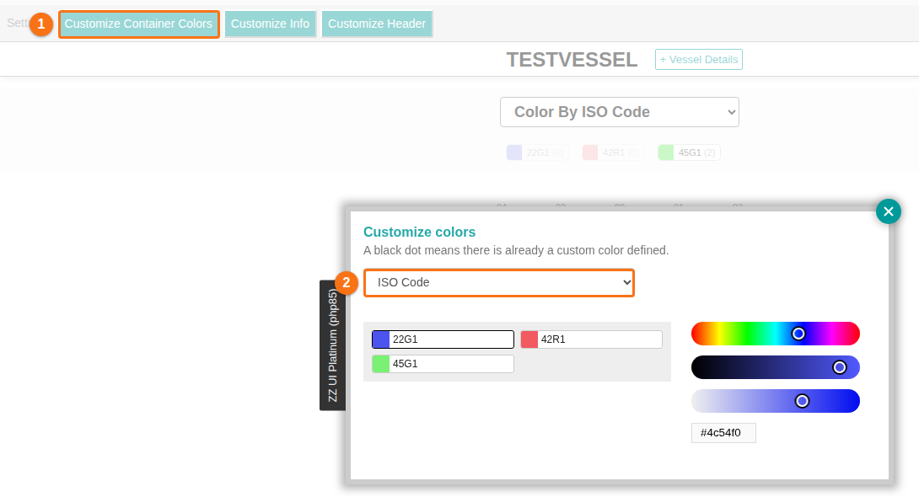Open the ISO Code dropdown in dialog
The width and height of the screenshot is (919, 497).
tap(499, 283)
